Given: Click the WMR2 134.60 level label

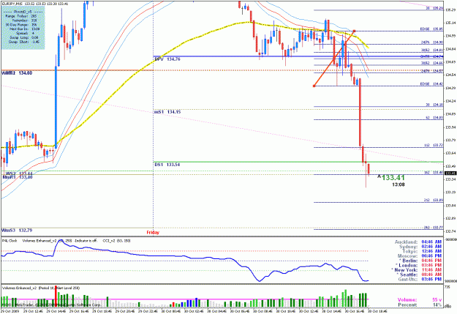Looking at the screenshot, I should [x=17, y=73].
